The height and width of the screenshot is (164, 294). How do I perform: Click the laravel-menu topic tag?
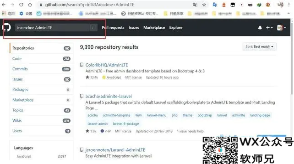point(157,115)
